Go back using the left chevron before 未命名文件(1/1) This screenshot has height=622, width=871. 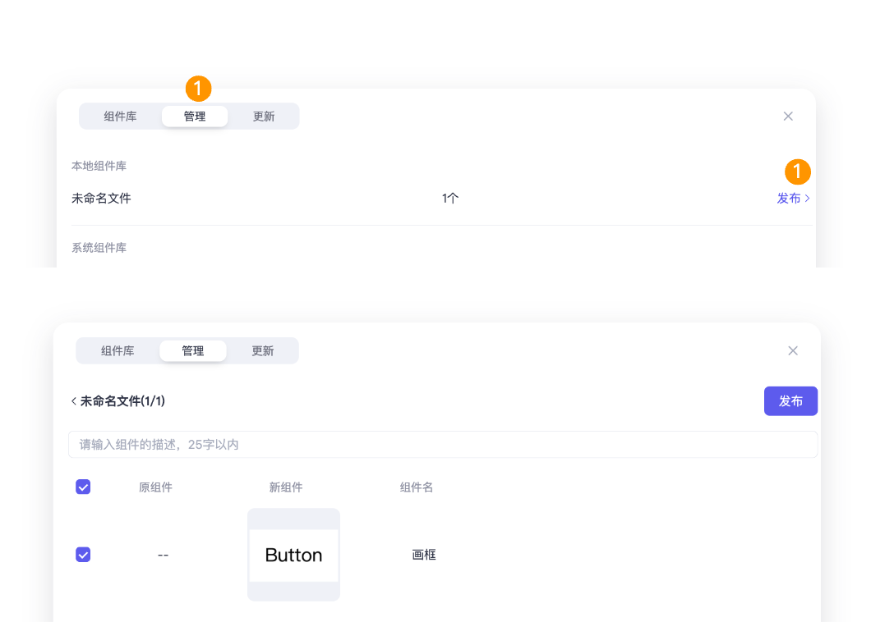point(73,401)
